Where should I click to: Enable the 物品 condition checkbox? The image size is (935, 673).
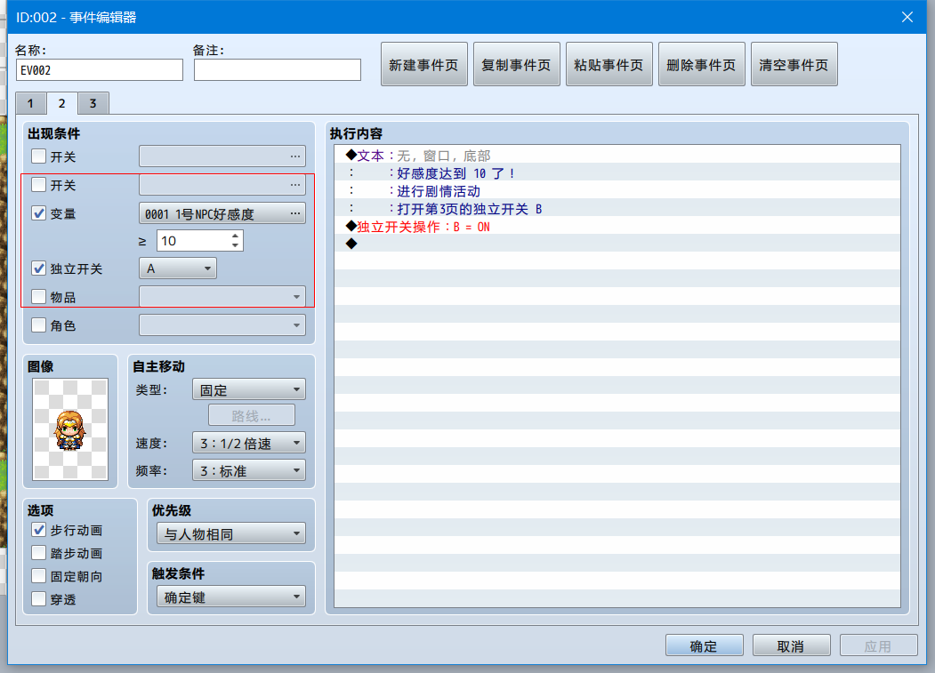click(39, 296)
